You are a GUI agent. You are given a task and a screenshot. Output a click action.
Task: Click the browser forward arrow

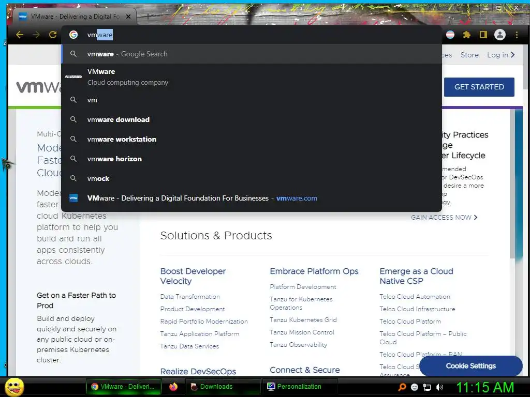click(36, 35)
